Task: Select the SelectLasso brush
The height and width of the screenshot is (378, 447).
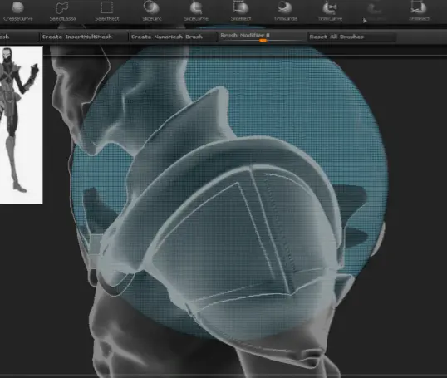Action: [x=62, y=11]
